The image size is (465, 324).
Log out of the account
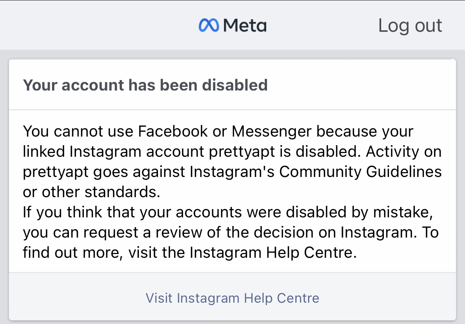pyautogui.click(x=410, y=25)
